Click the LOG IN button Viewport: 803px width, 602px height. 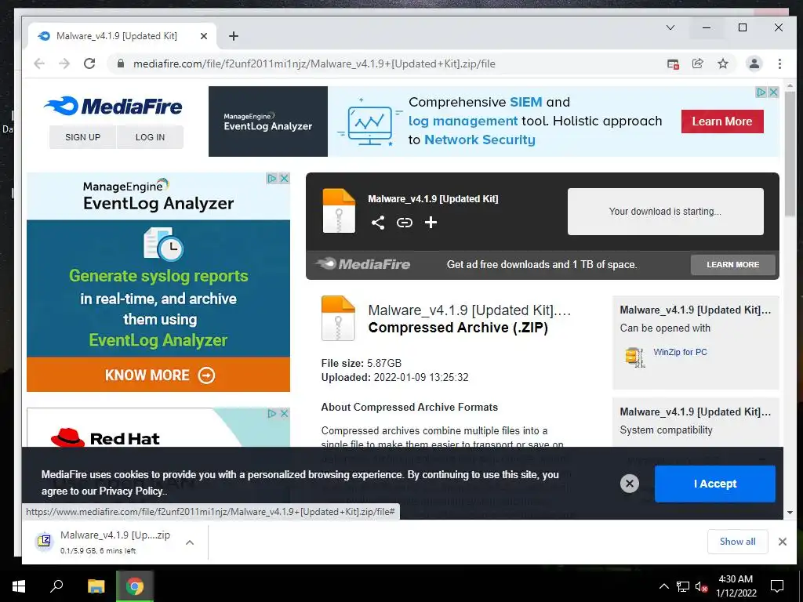point(150,137)
